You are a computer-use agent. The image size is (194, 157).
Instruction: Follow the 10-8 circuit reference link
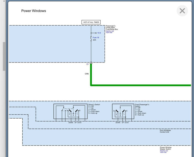point(99,33)
